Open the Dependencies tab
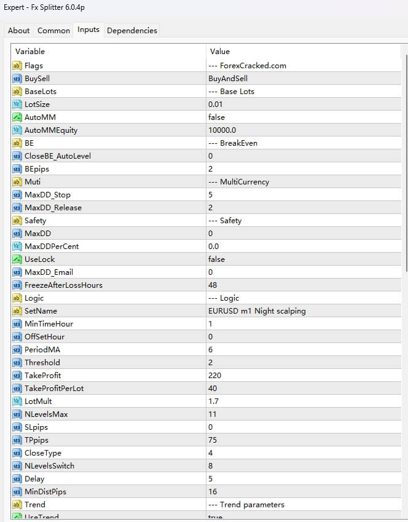Image resolution: width=408 pixels, height=522 pixels. point(133,30)
